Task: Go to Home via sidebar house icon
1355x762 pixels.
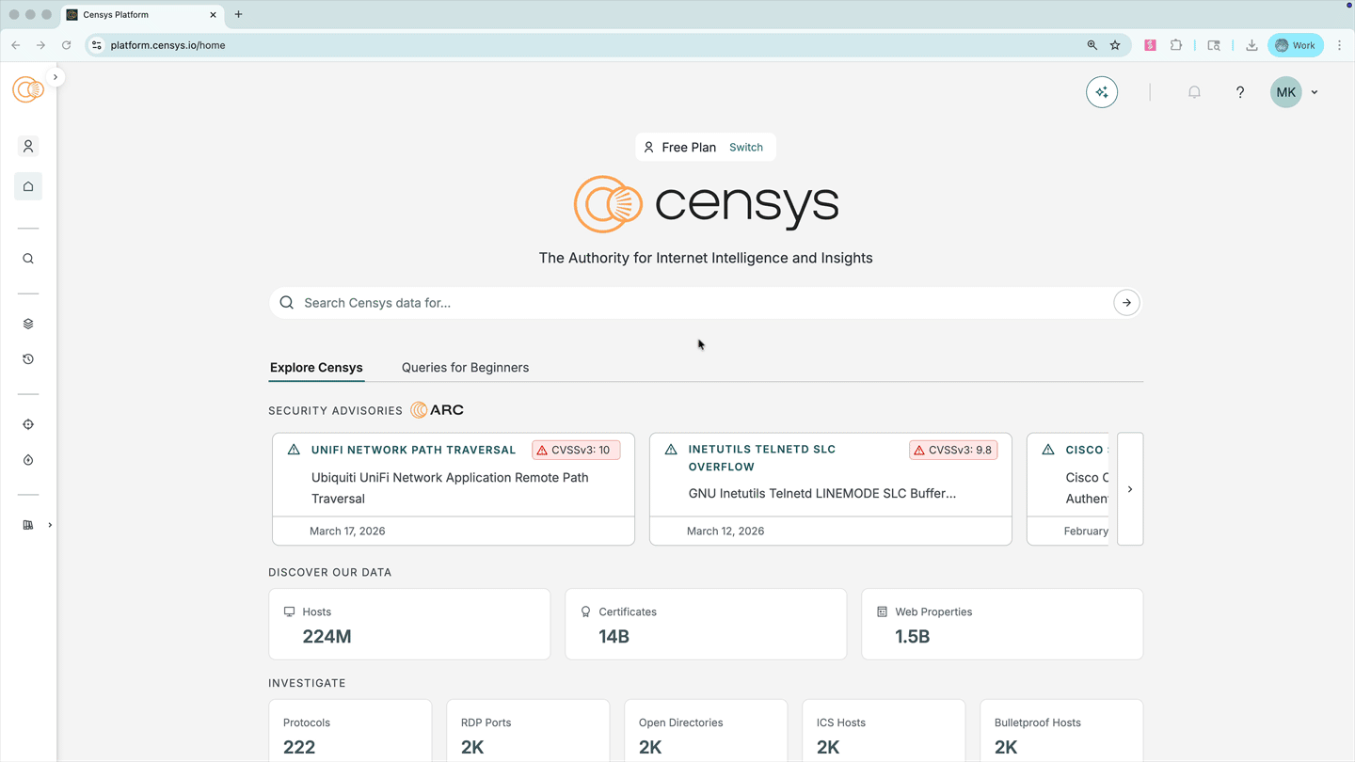Action: (x=28, y=186)
